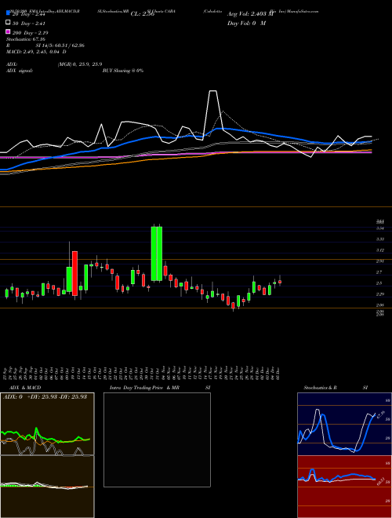This screenshot has height=518, width=392.
Task: Click the white moving-average spike peak
Action: coord(213,91)
